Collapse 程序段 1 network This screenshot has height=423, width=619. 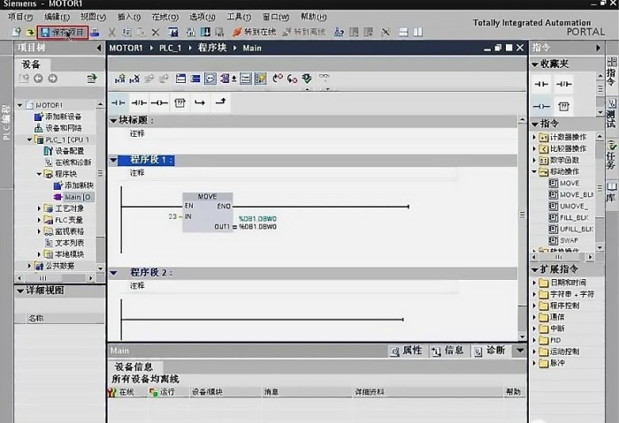tap(114, 160)
